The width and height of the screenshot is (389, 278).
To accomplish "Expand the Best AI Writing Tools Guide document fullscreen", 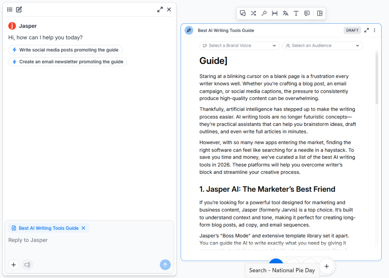I will point(366,30).
